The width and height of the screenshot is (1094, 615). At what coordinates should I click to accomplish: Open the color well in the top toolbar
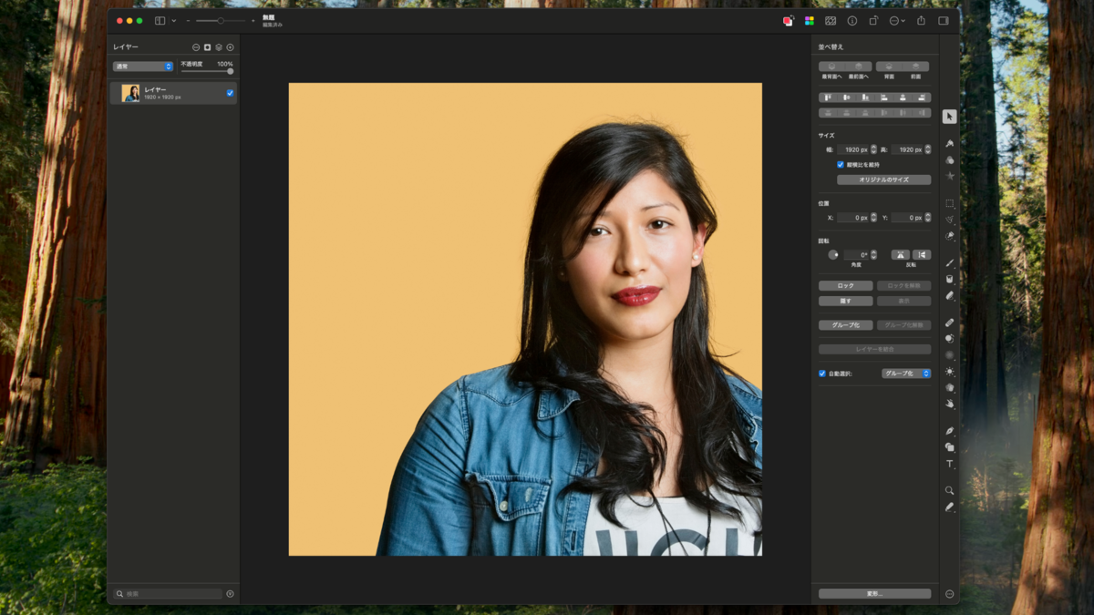click(788, 20)
